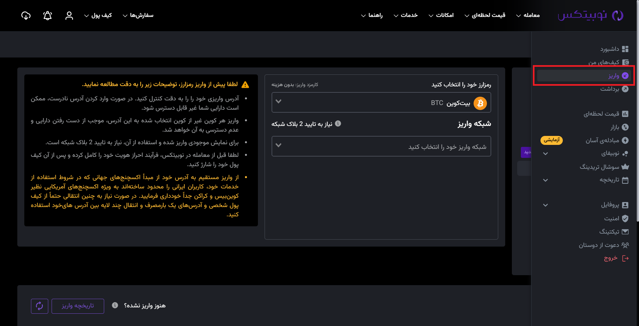Click the Nobitex logo
Viewport: 639px width, 326px height.
(590, 15)
